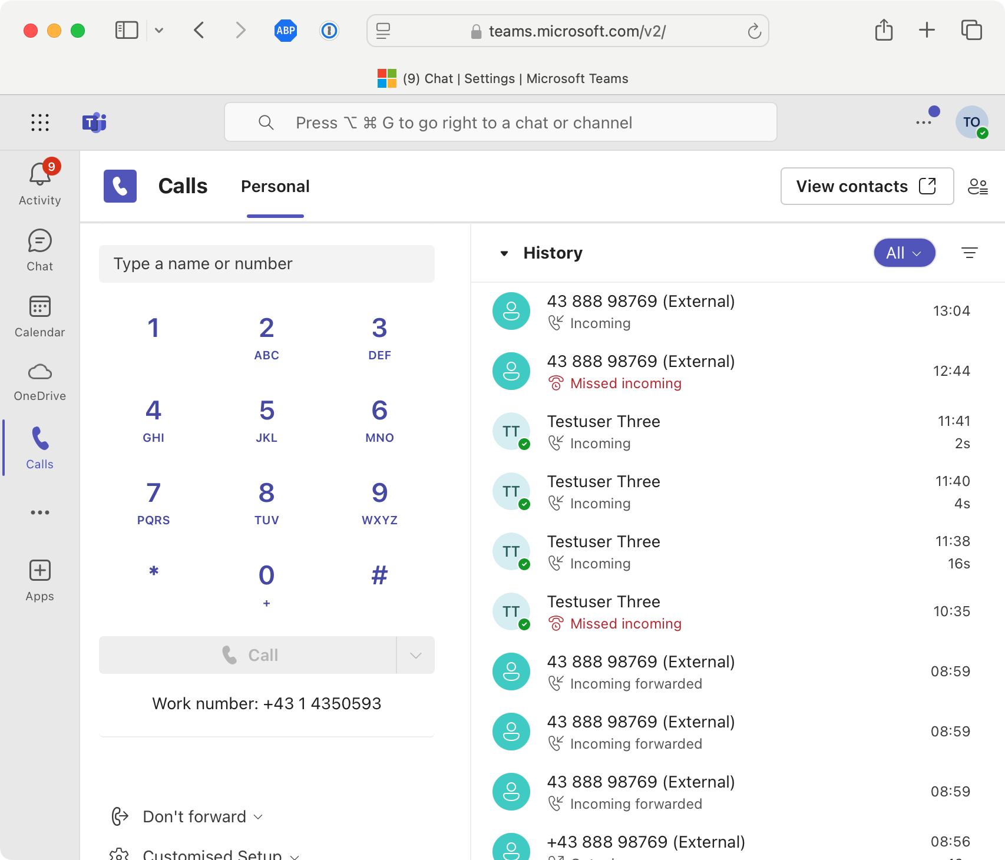Open the contact groups icon beside View contacts

tap(978, 186)
